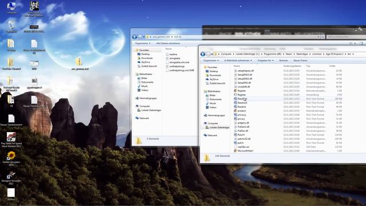The height and width of the screenshot is (206, 366).
Task: Click the icon of the MicrosoftWebH file
Action: tap(236, 150)
